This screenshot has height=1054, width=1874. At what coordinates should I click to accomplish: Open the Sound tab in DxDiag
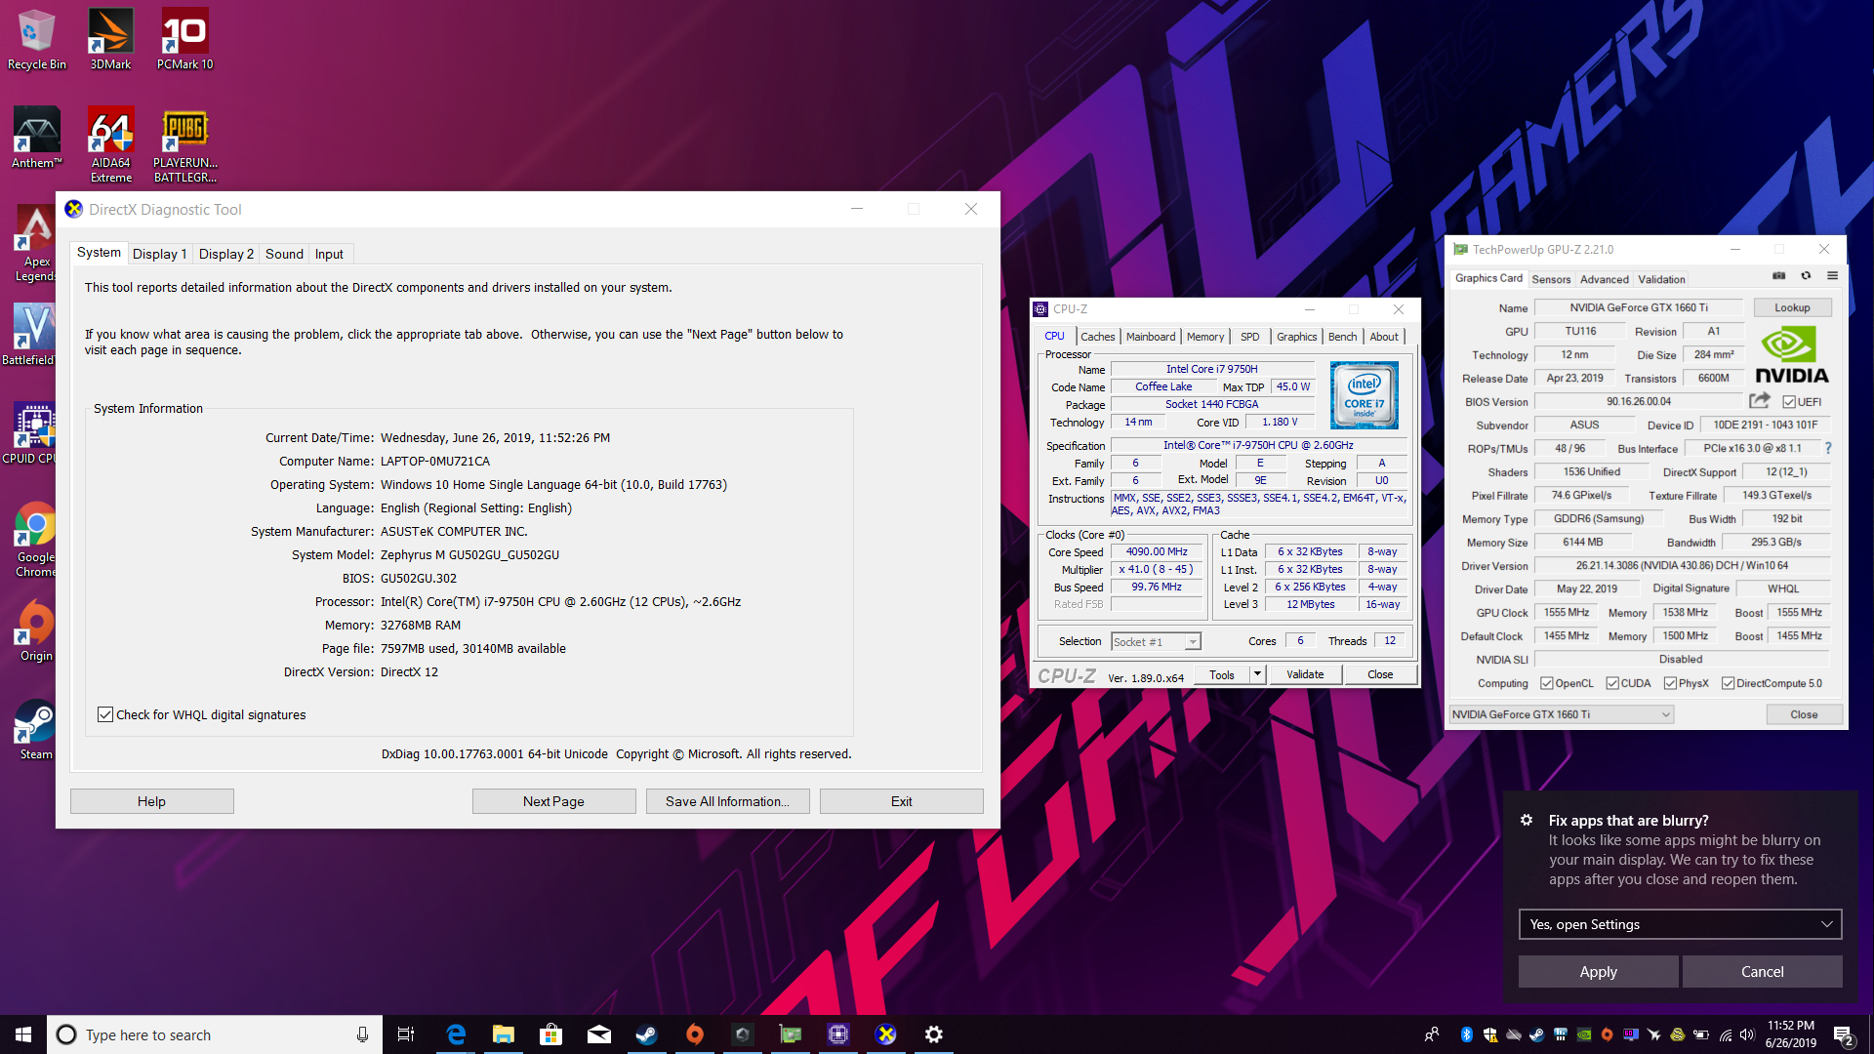[x=284, y=254]
